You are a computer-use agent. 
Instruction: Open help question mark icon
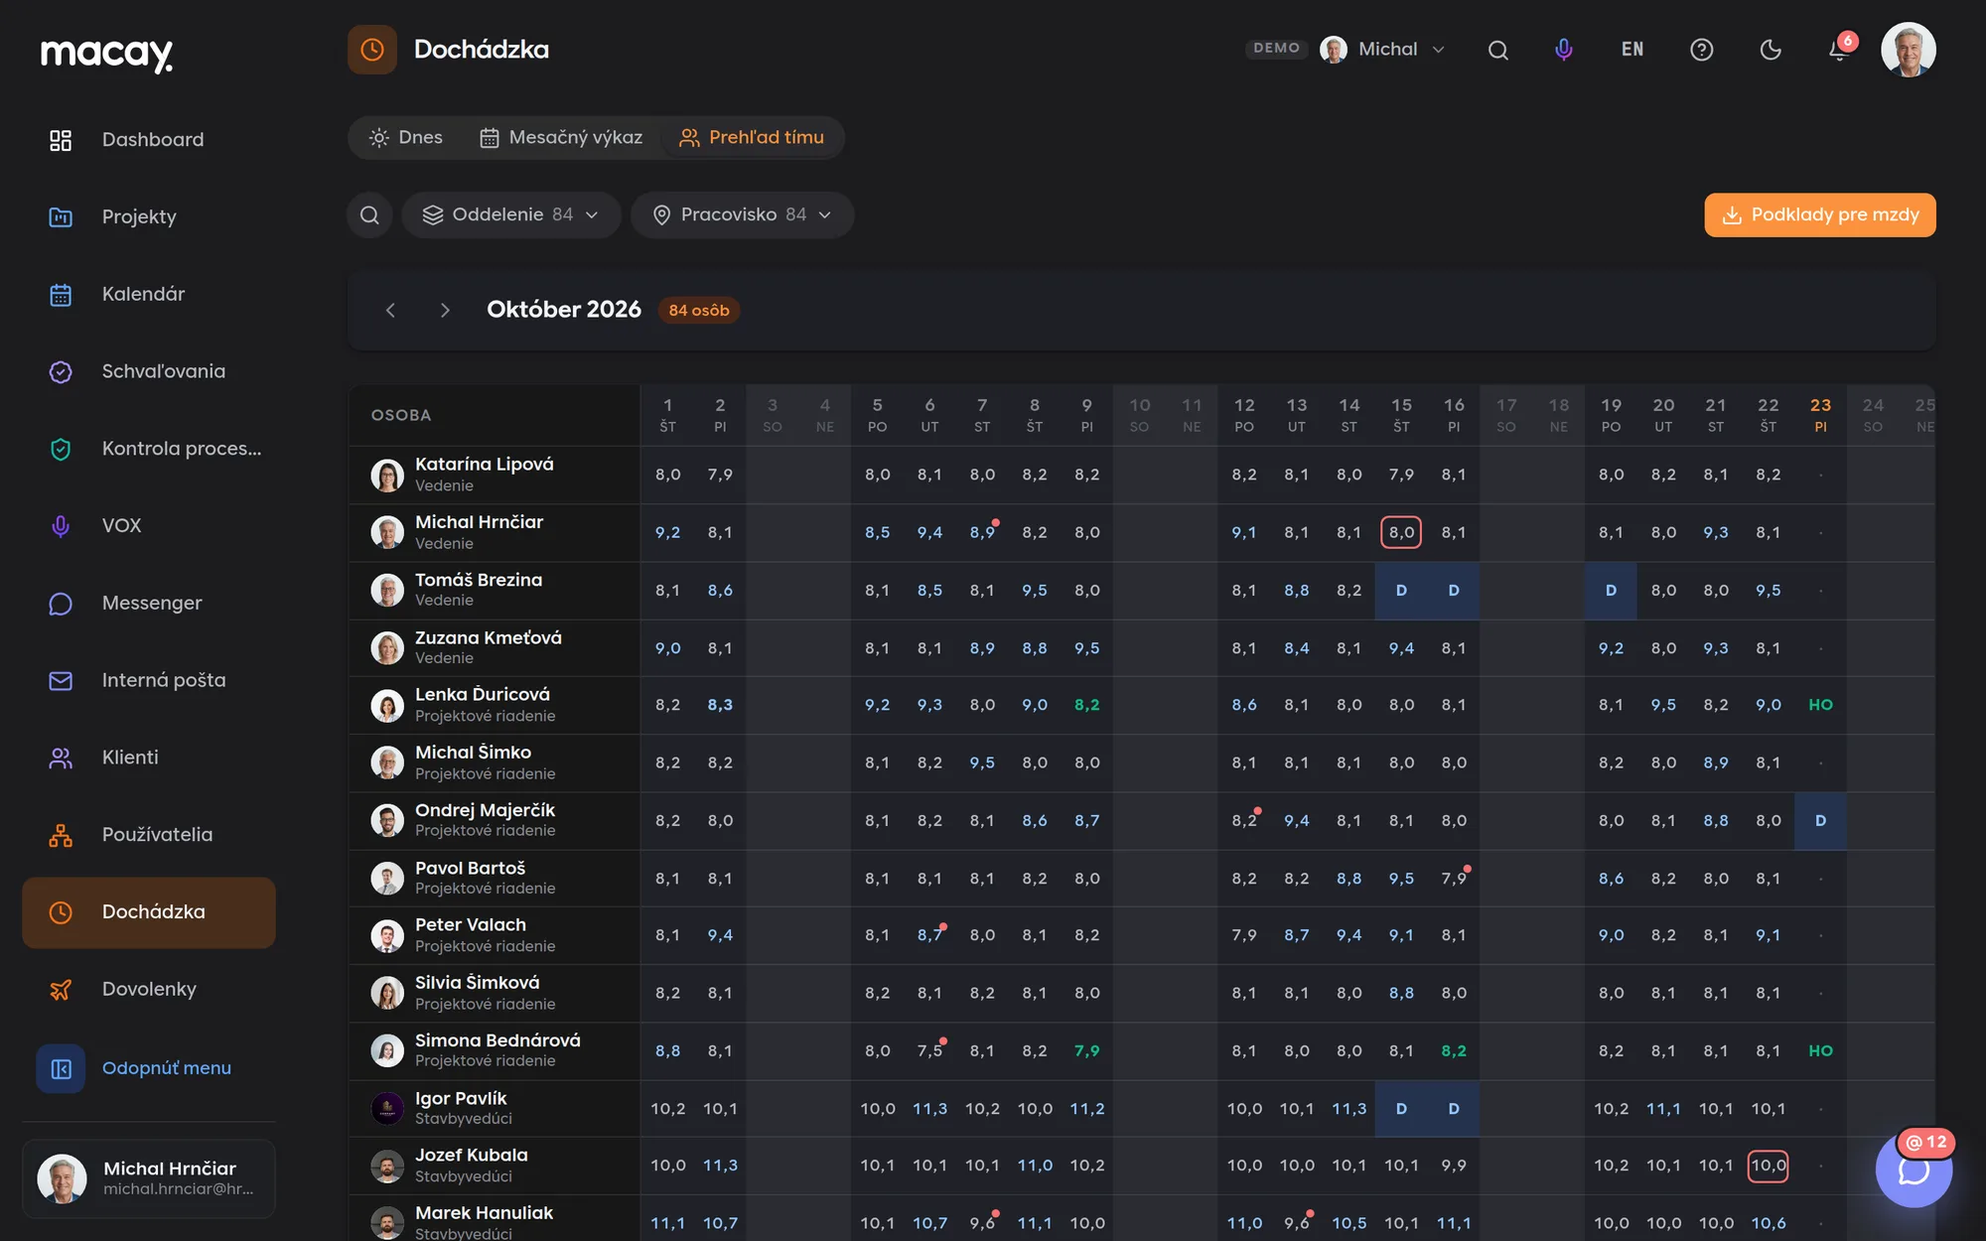click(1702, 50)
